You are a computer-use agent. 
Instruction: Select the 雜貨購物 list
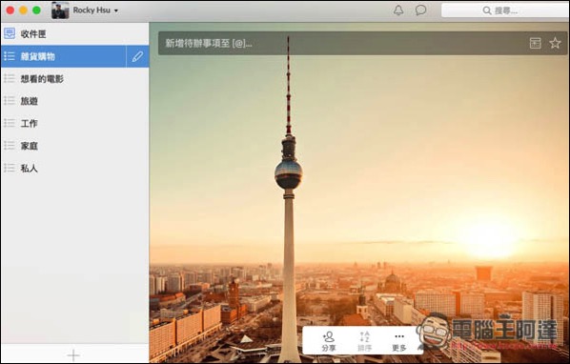click(x=64, y=56)
